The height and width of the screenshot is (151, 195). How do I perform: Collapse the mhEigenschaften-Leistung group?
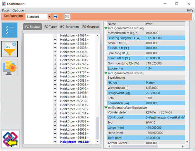click(106, 28)
